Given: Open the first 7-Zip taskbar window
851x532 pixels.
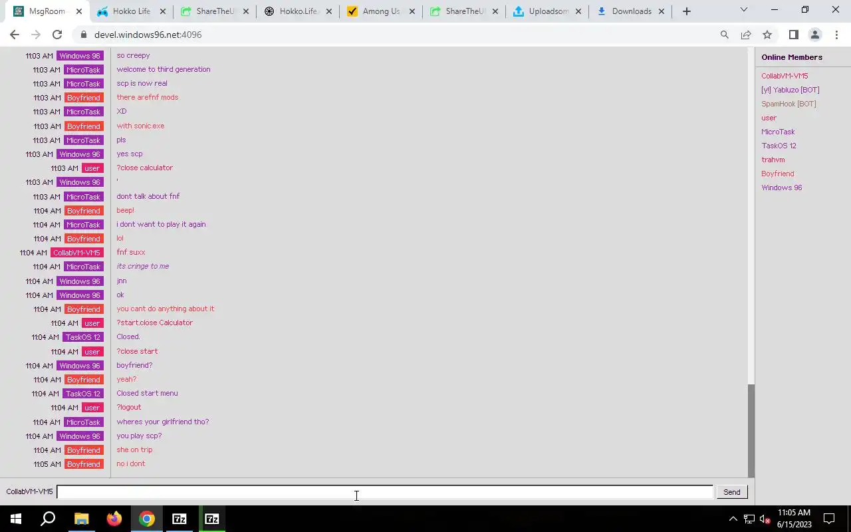Looking at the screenshot, I should (180, 519).
